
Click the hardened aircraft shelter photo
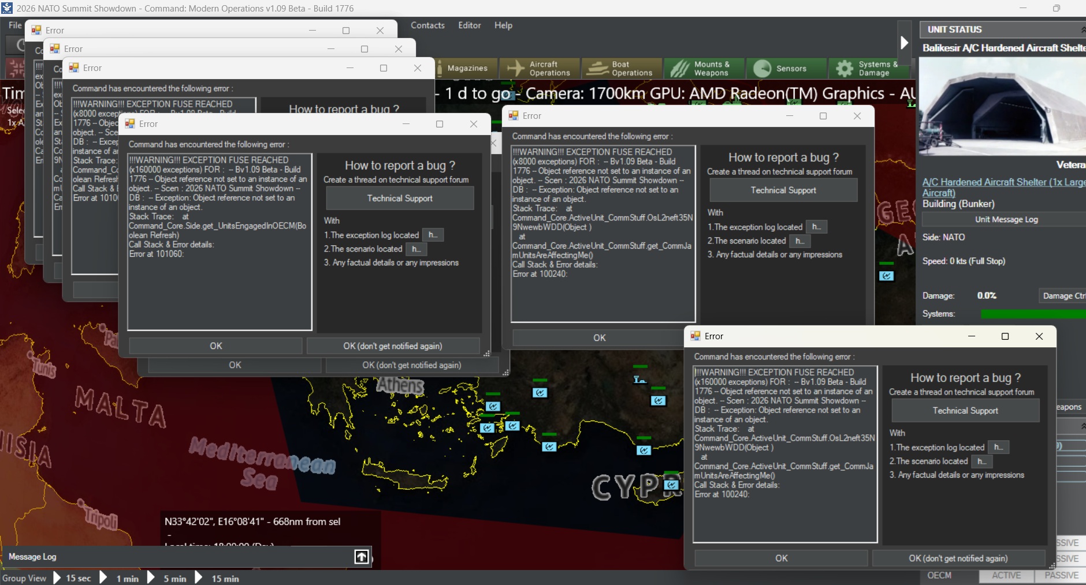pyautogui.click(x=1002, y=106)
